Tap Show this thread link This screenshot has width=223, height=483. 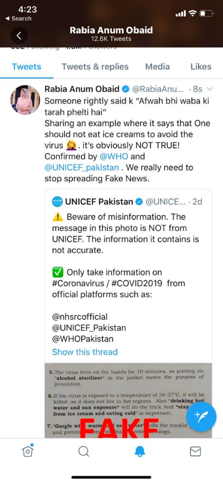[x=85, y=352]
